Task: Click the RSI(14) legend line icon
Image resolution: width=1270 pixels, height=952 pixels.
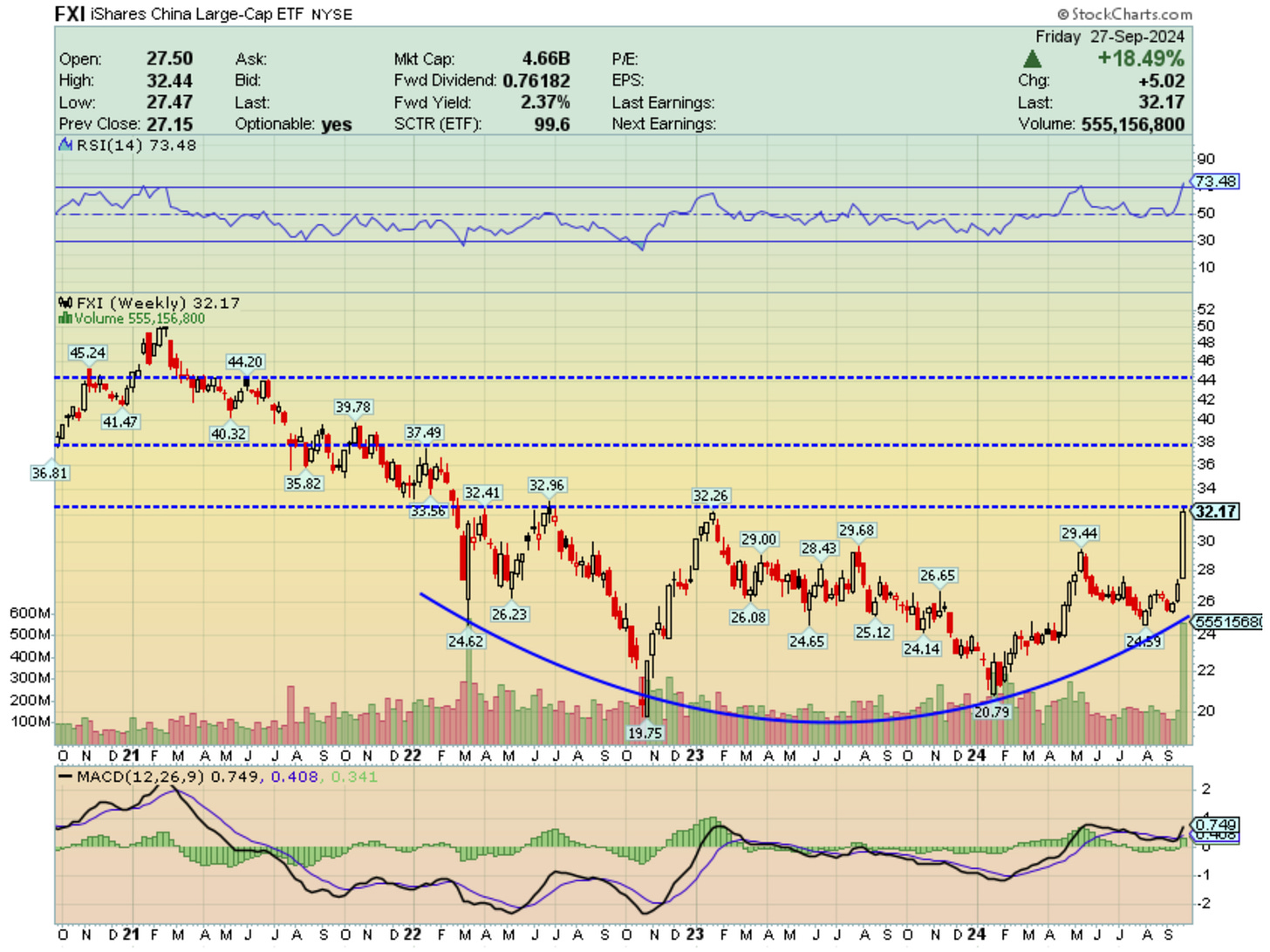Action: pos(65,145)
